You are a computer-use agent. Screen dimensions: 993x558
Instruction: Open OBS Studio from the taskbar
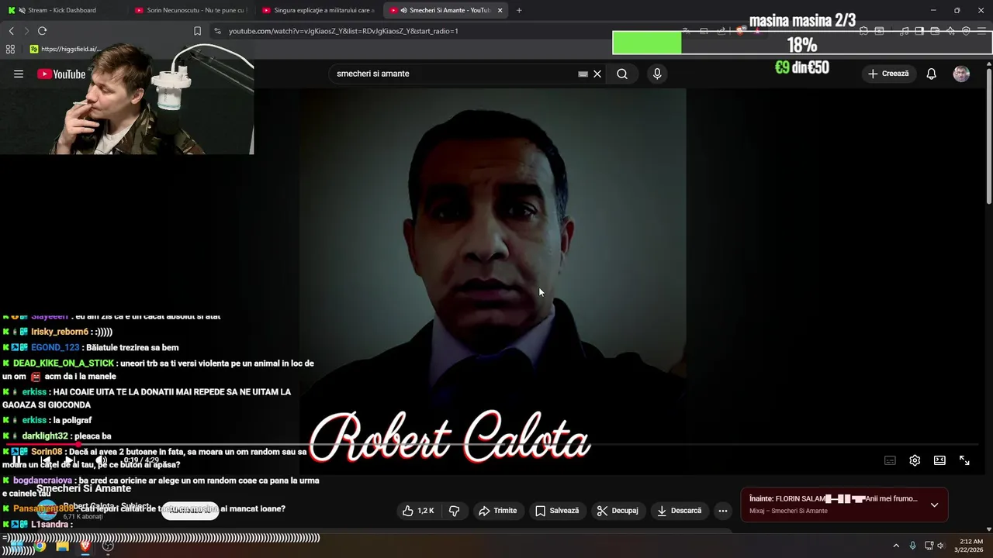click(108, 546)
